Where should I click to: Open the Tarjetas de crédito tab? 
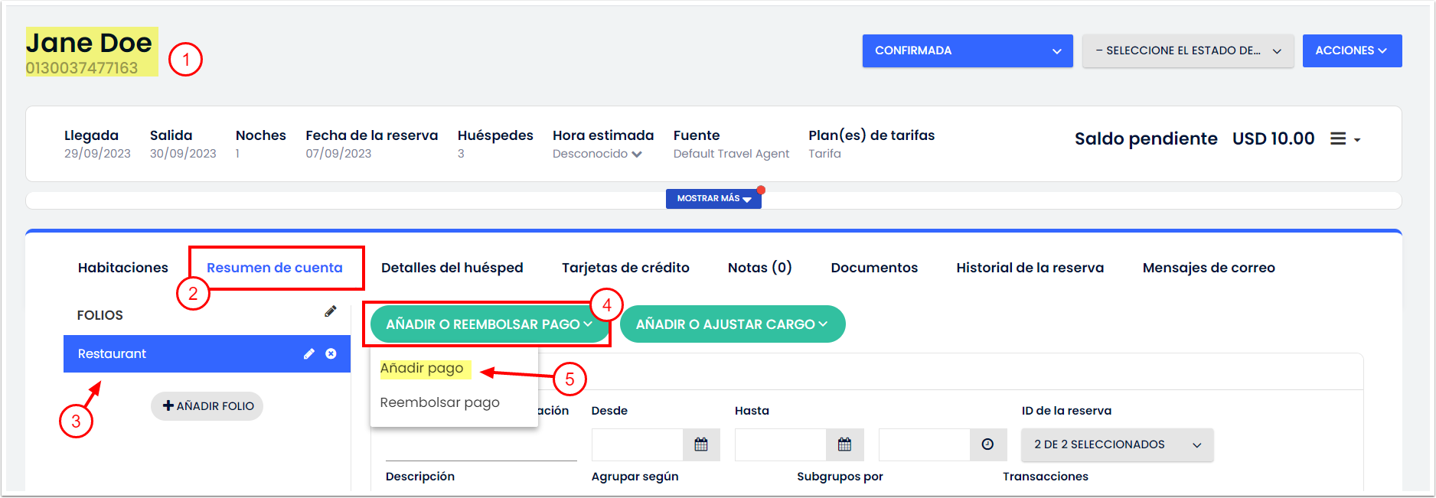625,268
